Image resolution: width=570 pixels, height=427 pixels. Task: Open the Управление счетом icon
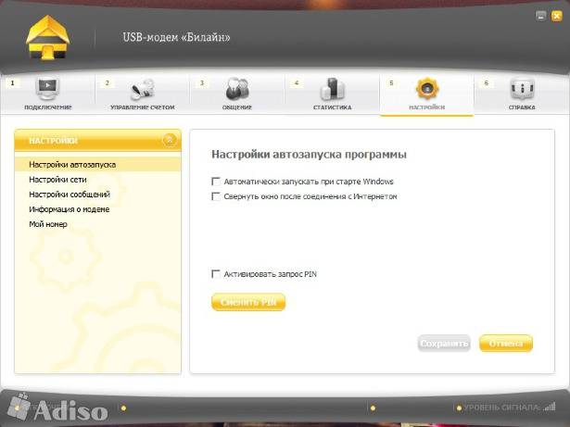142,90
